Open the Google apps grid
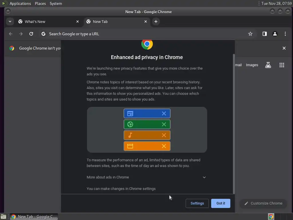Screen dimensions: 293x220 click(x=282, y=65)
